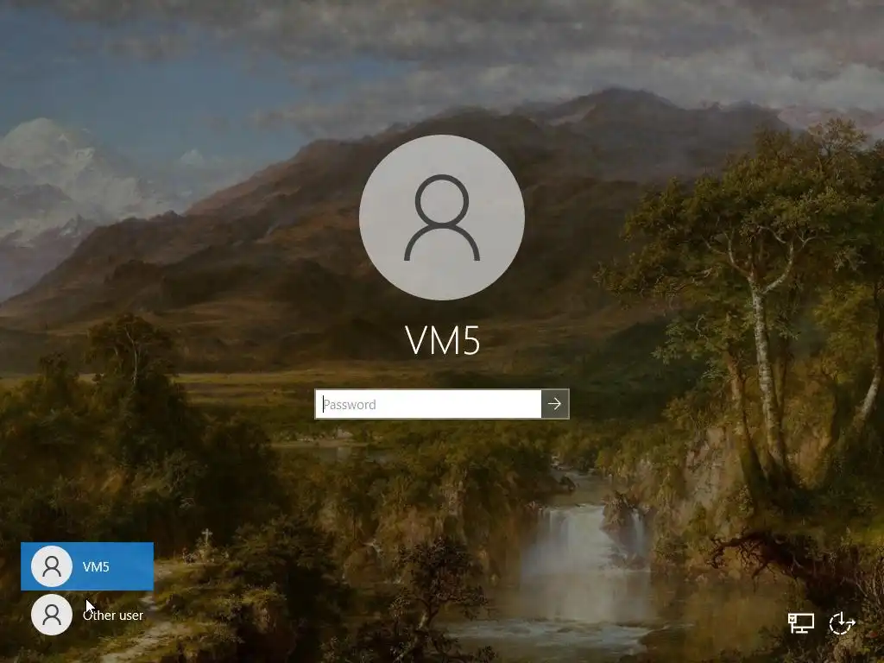Open the network connection icon
The height and width of the screenshot is (663, 884).
coord(800,623)
